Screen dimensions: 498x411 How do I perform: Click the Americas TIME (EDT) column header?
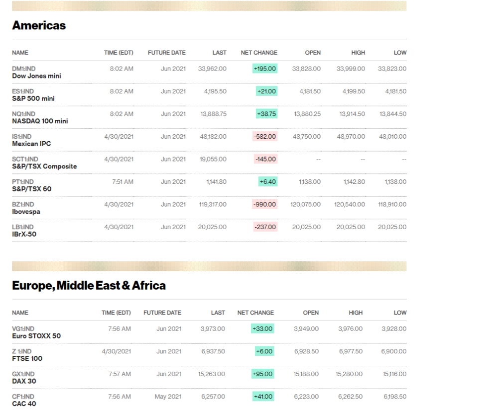119,53
